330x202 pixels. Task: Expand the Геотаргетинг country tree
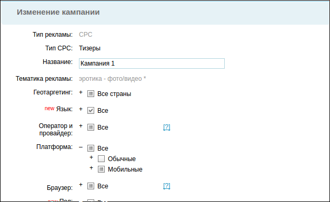[81, 92]
